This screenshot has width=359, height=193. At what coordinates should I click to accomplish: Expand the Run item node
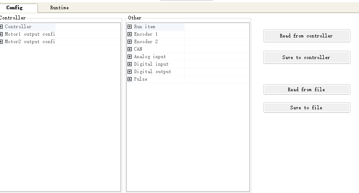pos(129,27)
